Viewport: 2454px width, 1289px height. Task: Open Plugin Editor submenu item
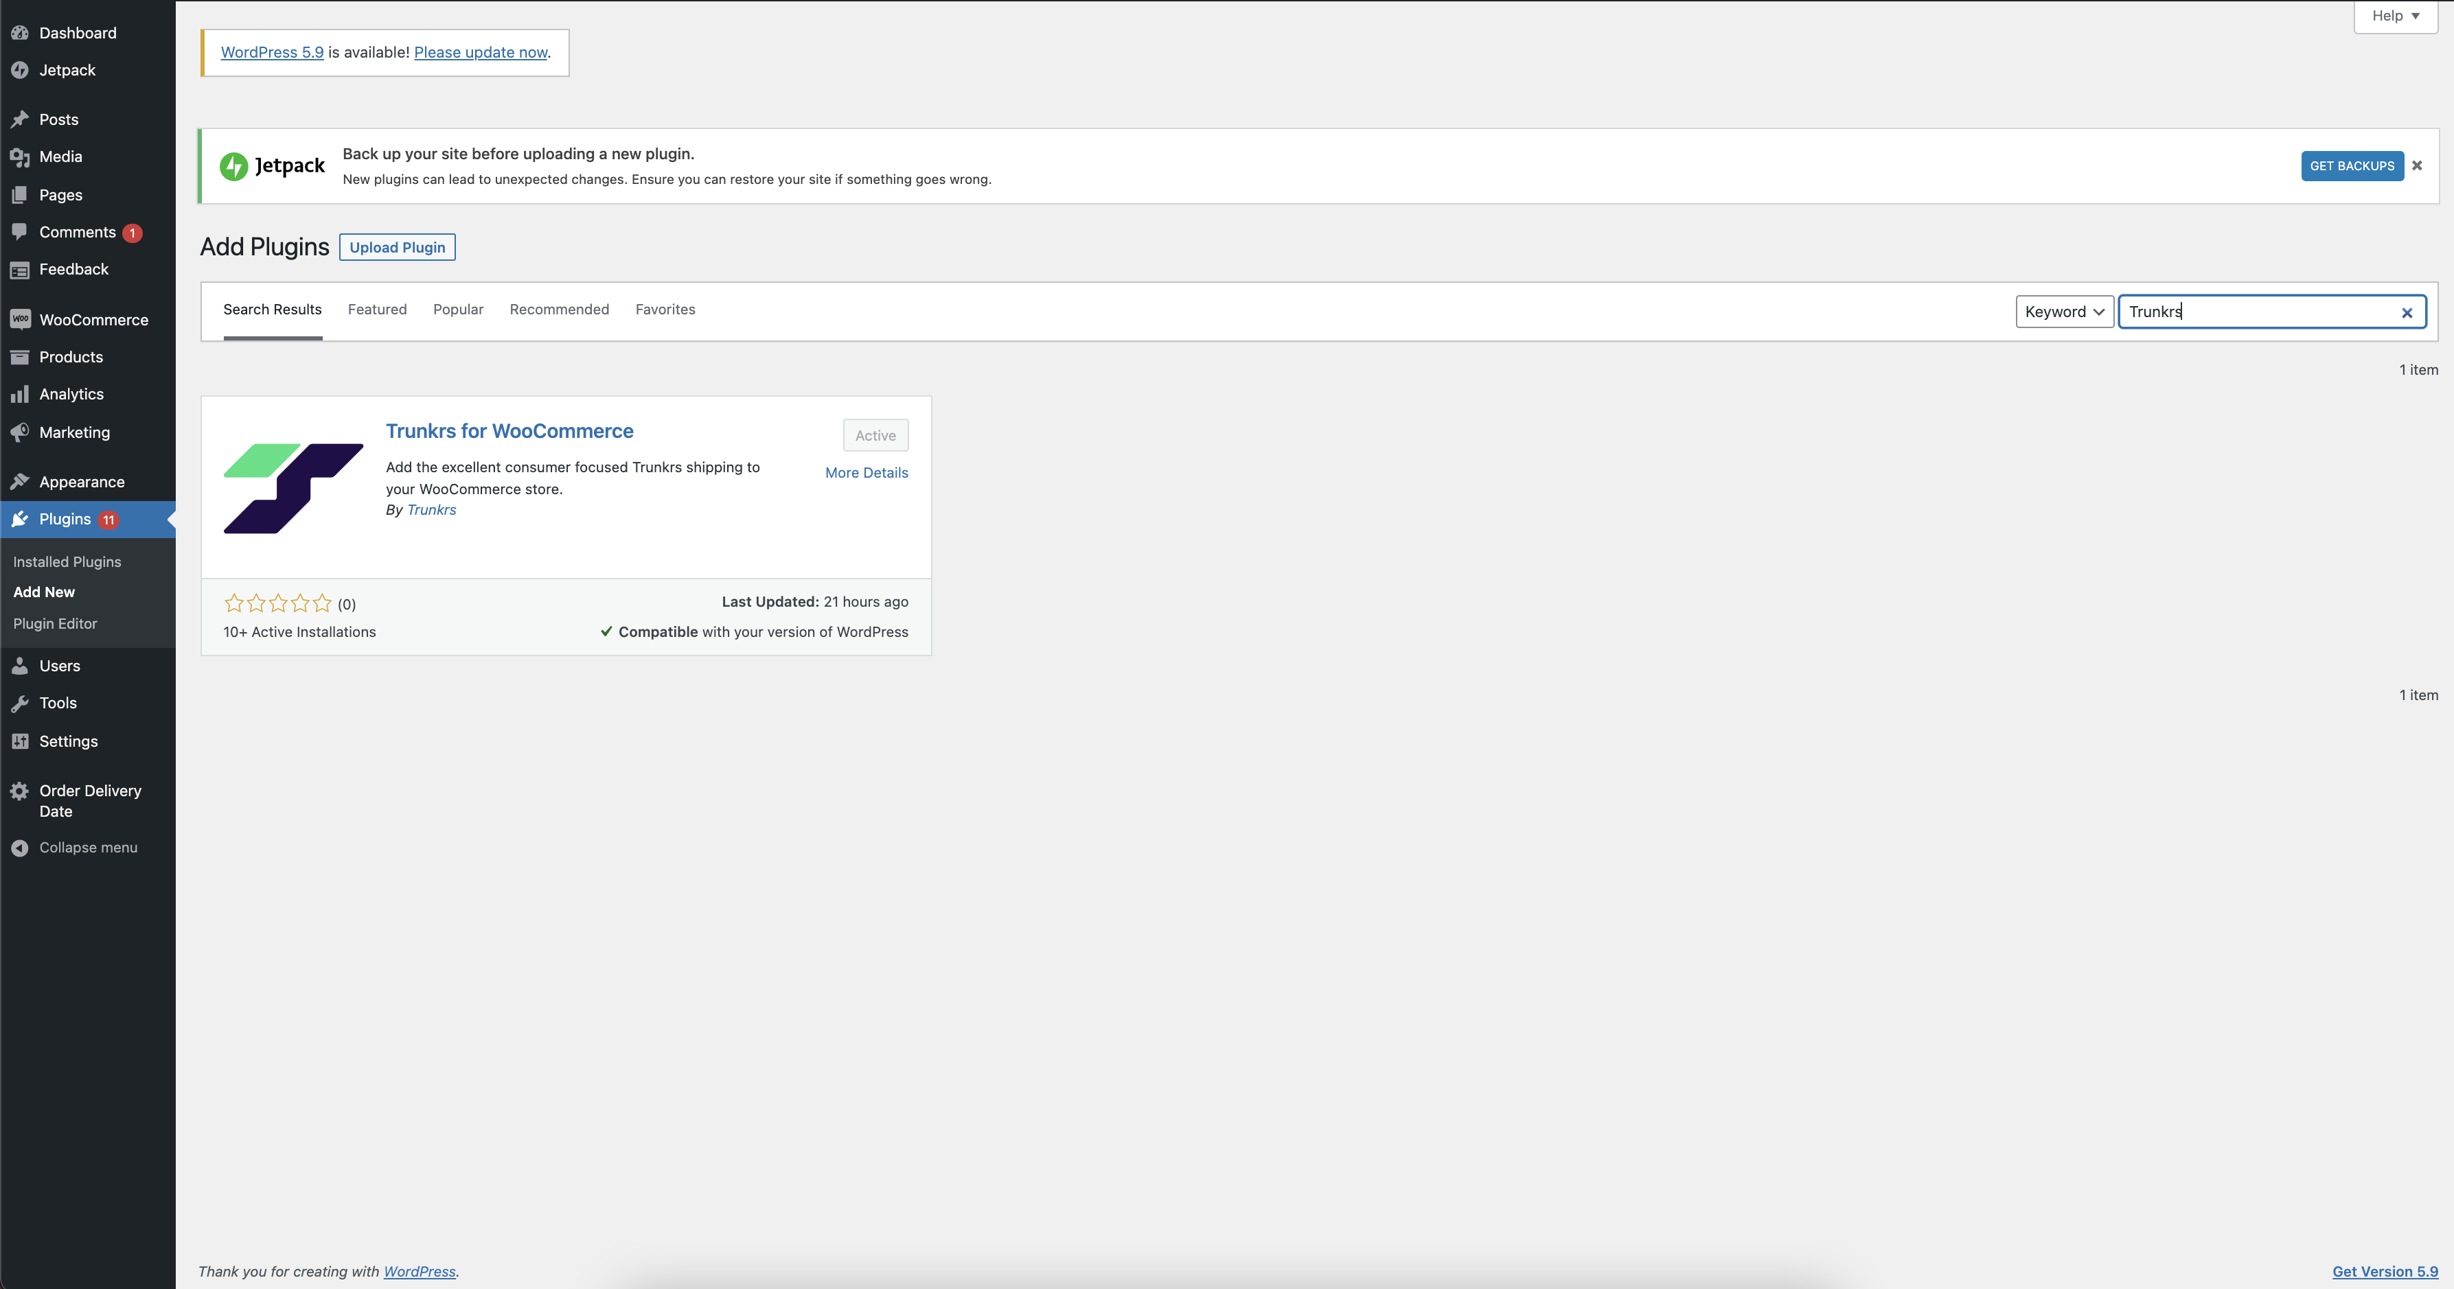pyautogui.click(x=55, y=623)
